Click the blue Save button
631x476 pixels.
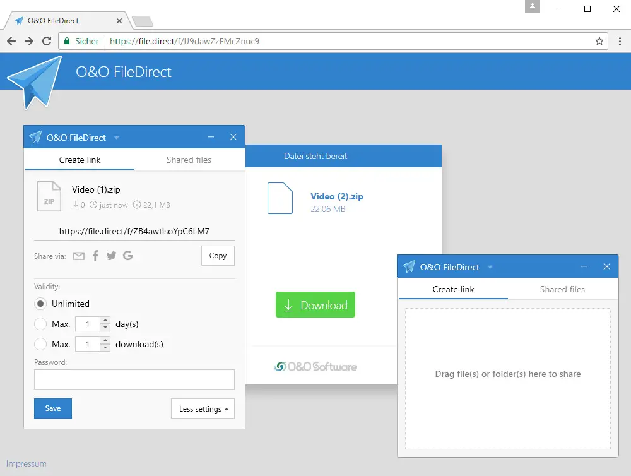53,408
